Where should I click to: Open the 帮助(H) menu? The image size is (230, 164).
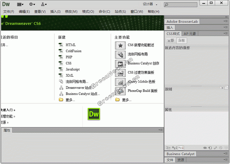(153, 12)
